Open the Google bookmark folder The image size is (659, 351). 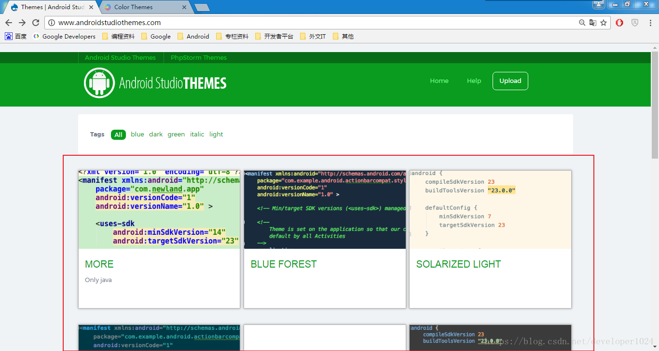[156, 36]
